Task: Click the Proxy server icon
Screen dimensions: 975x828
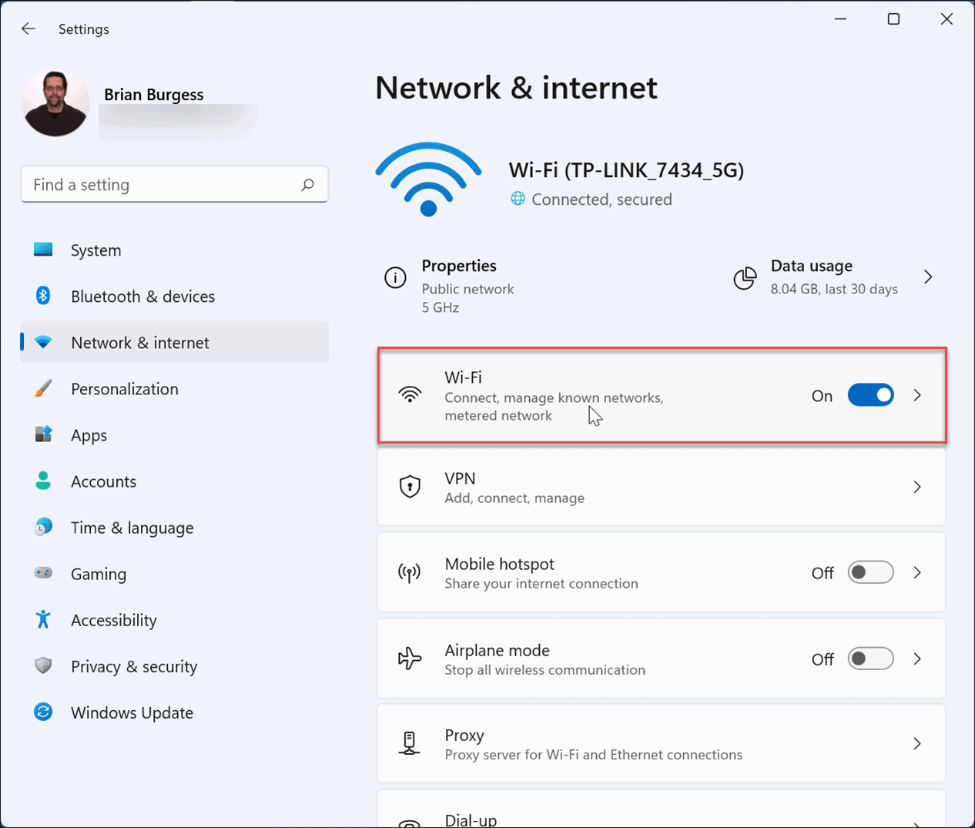Action: 410,743
